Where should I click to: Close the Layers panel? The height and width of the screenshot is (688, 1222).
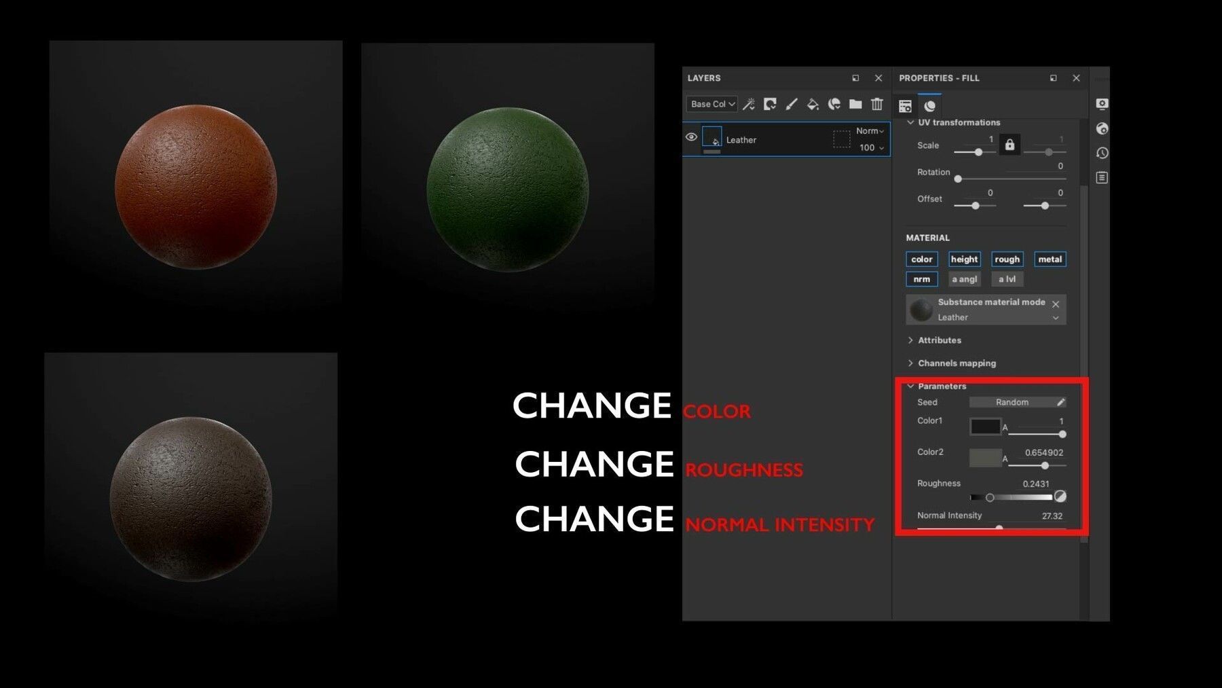878,78
